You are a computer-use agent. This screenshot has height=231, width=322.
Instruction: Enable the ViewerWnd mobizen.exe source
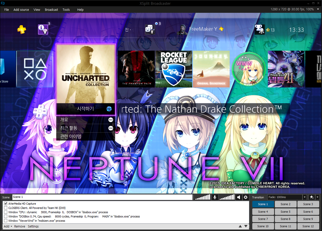click(6, 221)
